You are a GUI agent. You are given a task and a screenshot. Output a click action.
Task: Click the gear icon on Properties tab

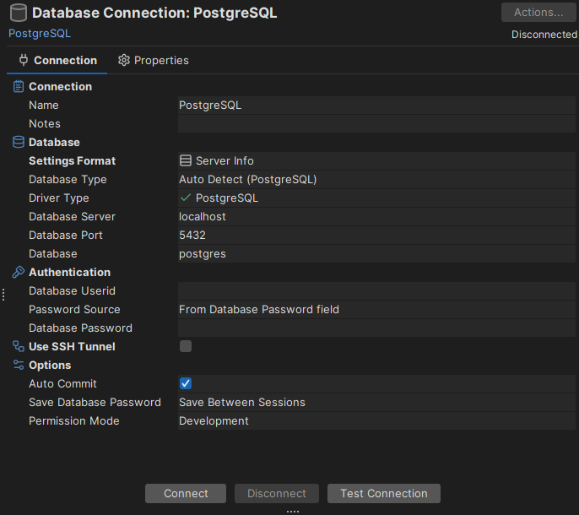pos(124,60)
